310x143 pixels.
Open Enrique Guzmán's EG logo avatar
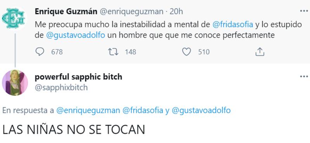click(13, 18)
